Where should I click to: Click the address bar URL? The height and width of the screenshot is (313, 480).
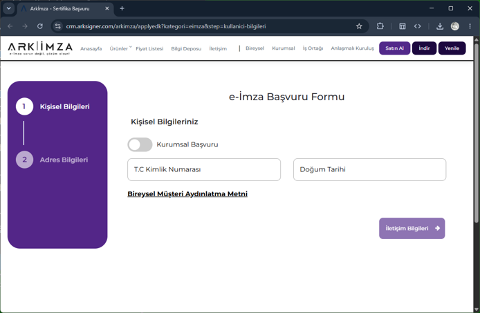tap(166, 26)
